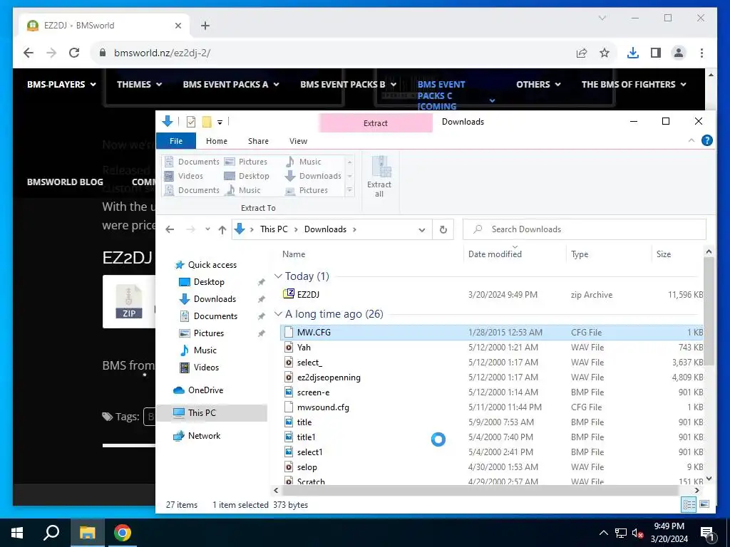Select Network in navigation pane

(x=204, y=436)
